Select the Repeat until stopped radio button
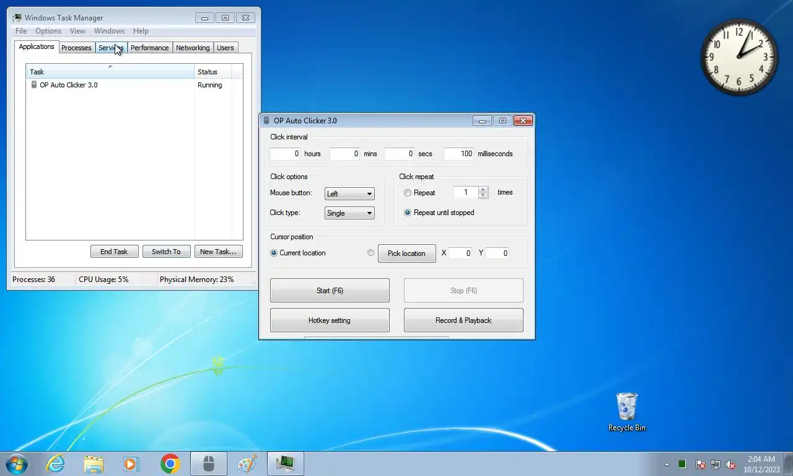 point(408,213)
